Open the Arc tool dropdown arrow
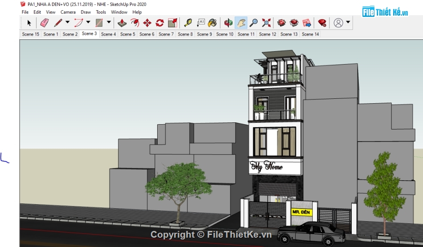Image resolution: width=423 pixels, height=247 pixels. (x=88, y=22)
